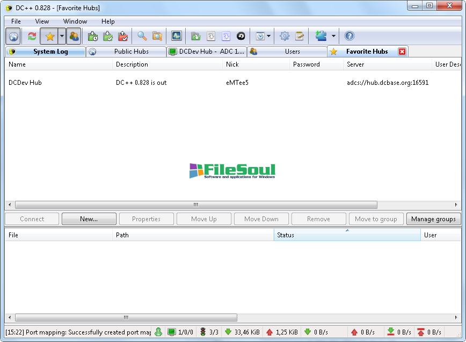Click the clock window toolbar icon
Screen dimensions: 466x342
(x=260, y=37)
